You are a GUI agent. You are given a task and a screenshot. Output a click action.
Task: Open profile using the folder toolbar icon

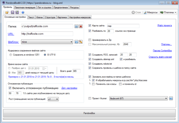click(x=7, y=12)
